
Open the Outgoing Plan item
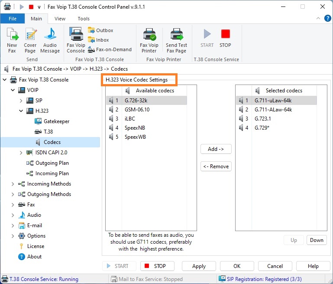click(x=48, y=163)
